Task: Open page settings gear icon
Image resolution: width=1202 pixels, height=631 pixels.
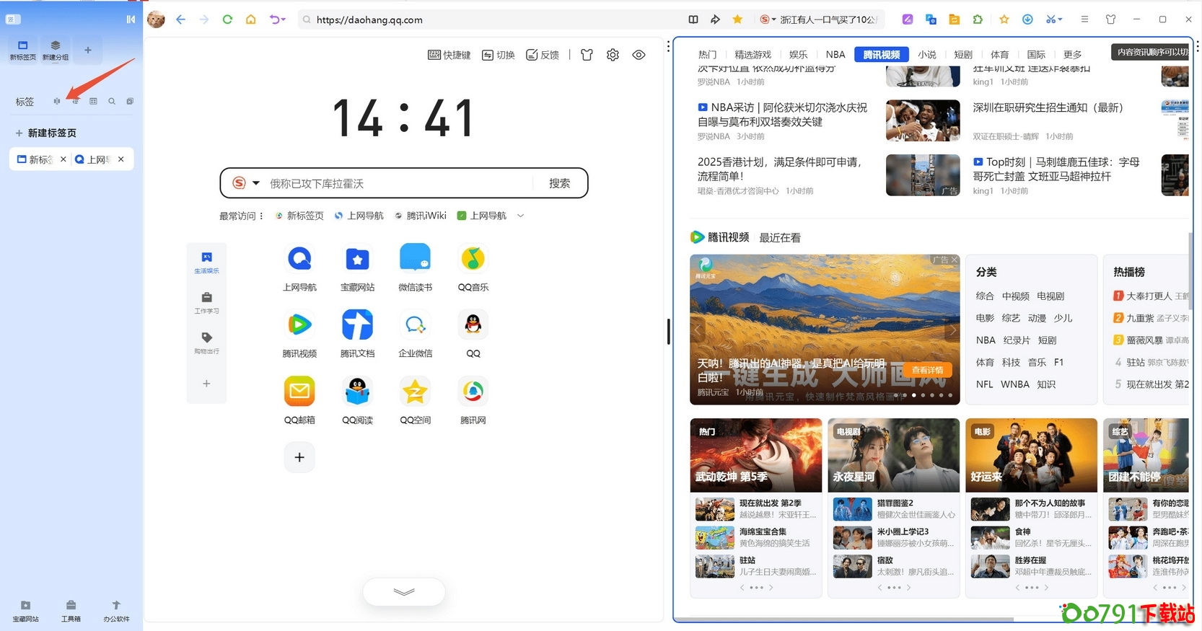Action: pyautogui.click(x=613, y=55)
